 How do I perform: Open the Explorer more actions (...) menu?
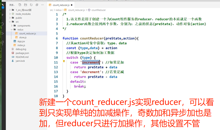pyautogui.click(x=42, y=5)
